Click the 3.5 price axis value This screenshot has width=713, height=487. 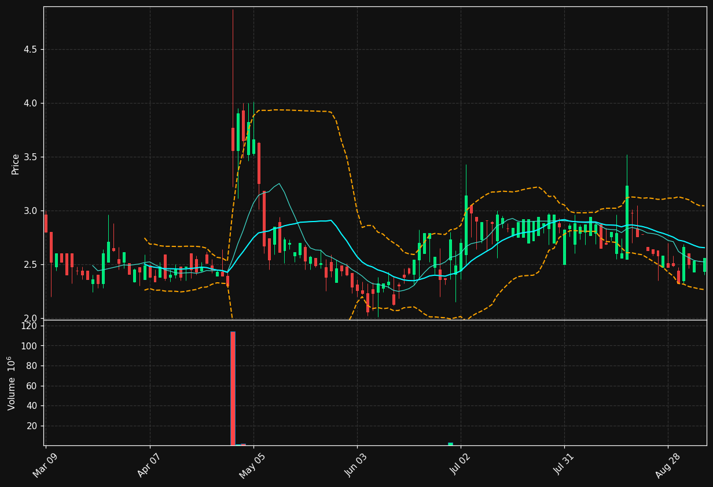tap(30, 157)
